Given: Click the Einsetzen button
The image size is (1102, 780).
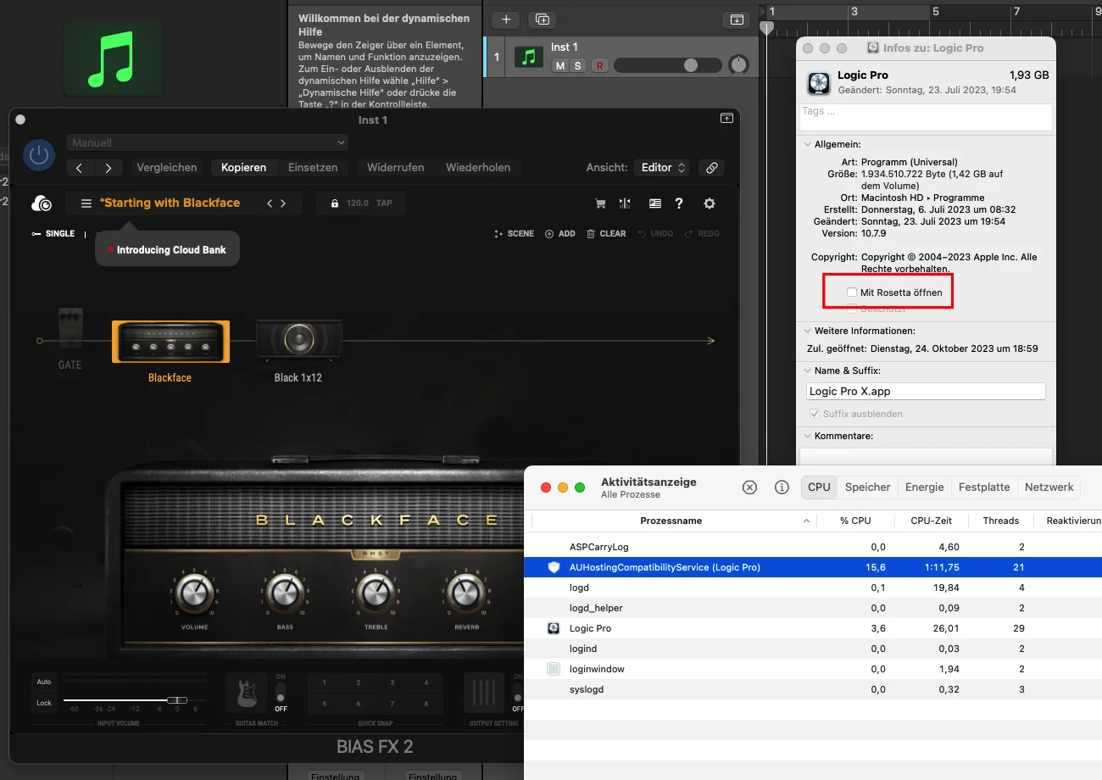Looking at the screenshot, I should tap(313, 168).
